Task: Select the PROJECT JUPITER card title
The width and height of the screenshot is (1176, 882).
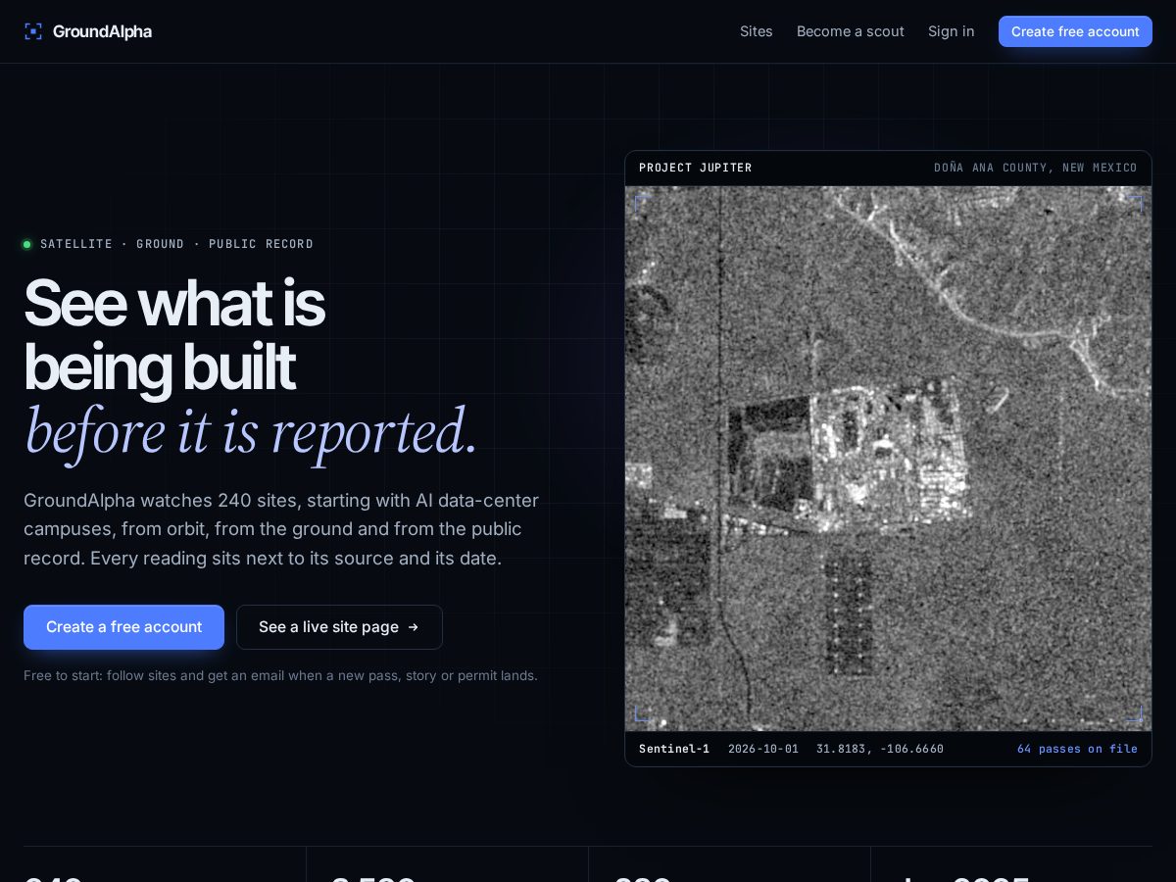Action: tap(695, 168)
